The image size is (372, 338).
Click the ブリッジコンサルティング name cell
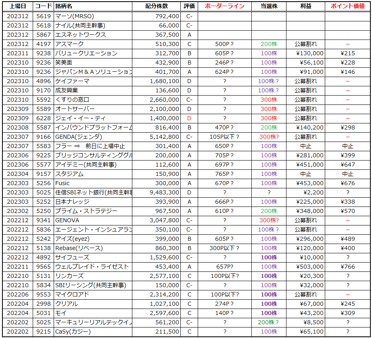94,155
